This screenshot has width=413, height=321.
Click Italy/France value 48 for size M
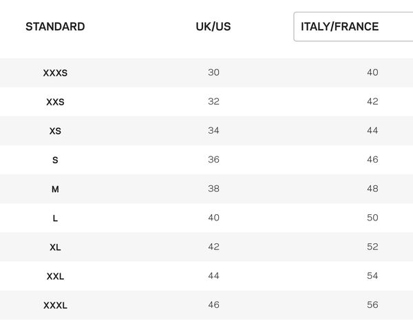pos(372,188)
